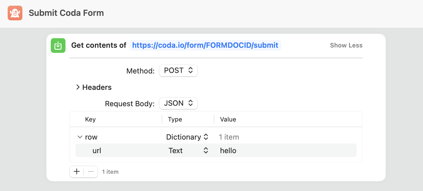Click the green Get Contents action icon

pyautogui.click(x=58, y=45)
